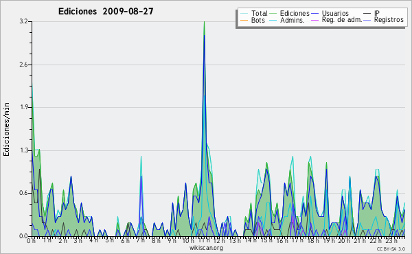Click the 1.9 y-axis value
The image size is (412, 254).
coord(23,107)
